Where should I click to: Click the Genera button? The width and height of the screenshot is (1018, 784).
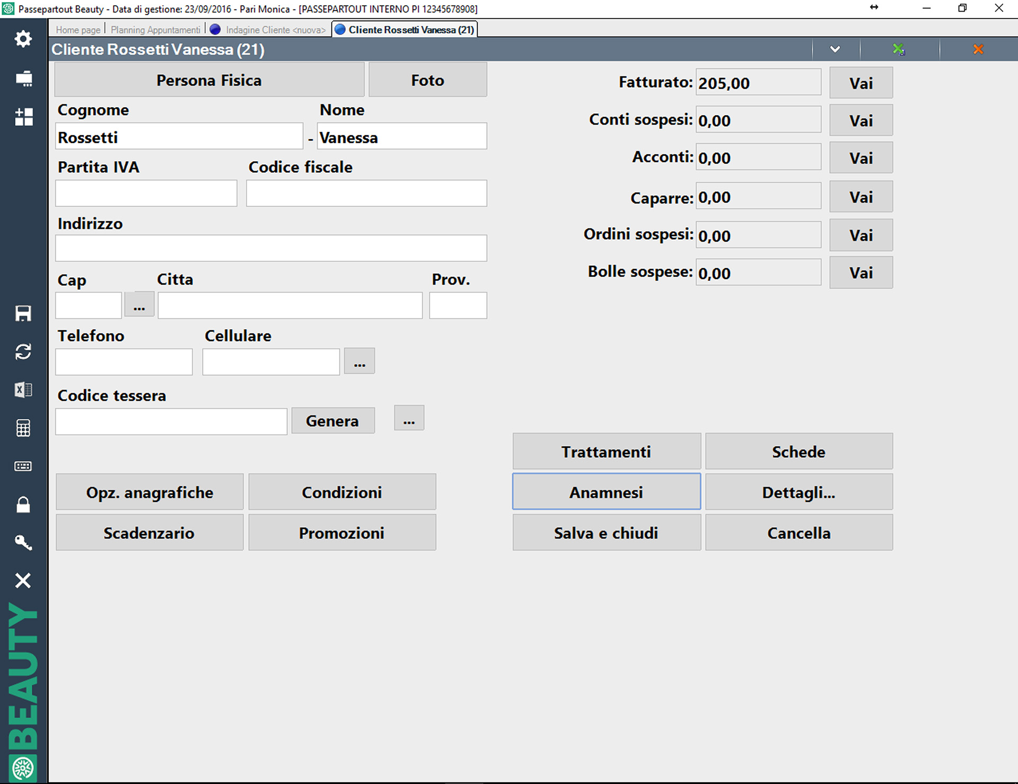(333, 420)
